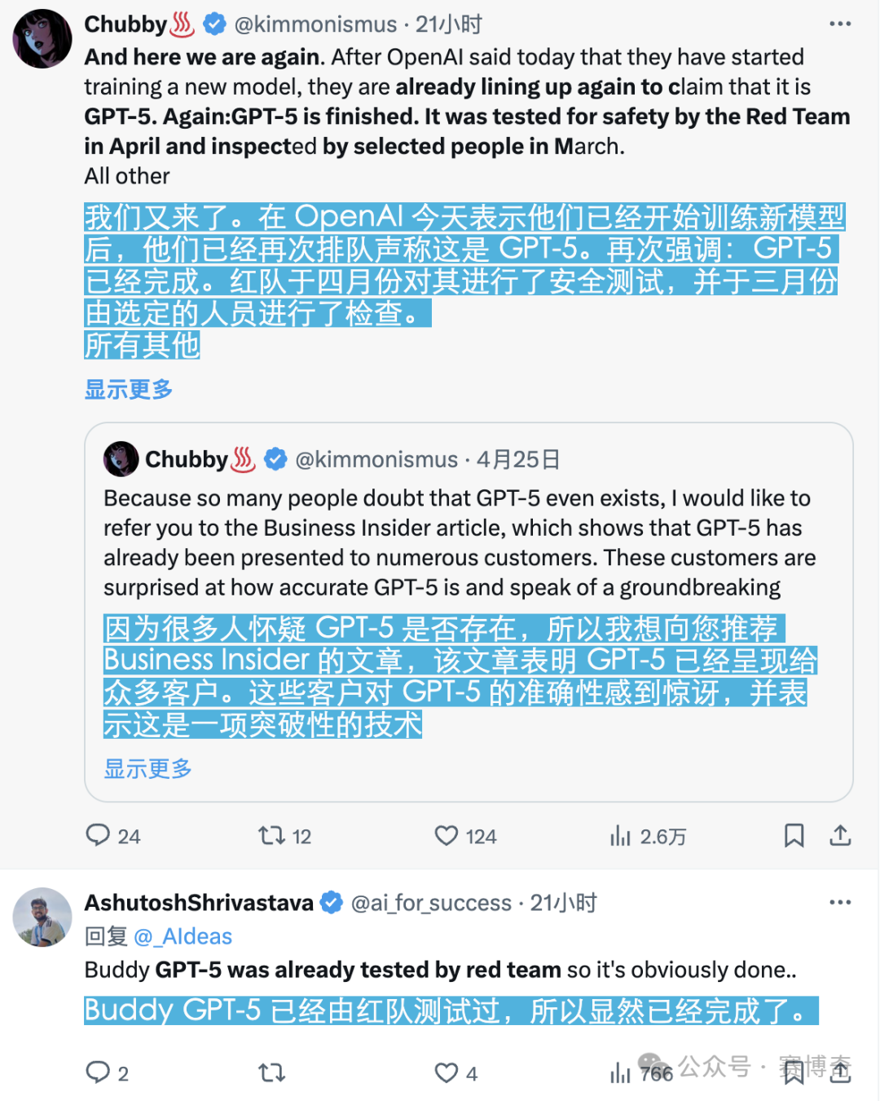Open more options for AshutoshShrivastava's reply
This screenshot has width=880, height=1101.
pos(839,903)
